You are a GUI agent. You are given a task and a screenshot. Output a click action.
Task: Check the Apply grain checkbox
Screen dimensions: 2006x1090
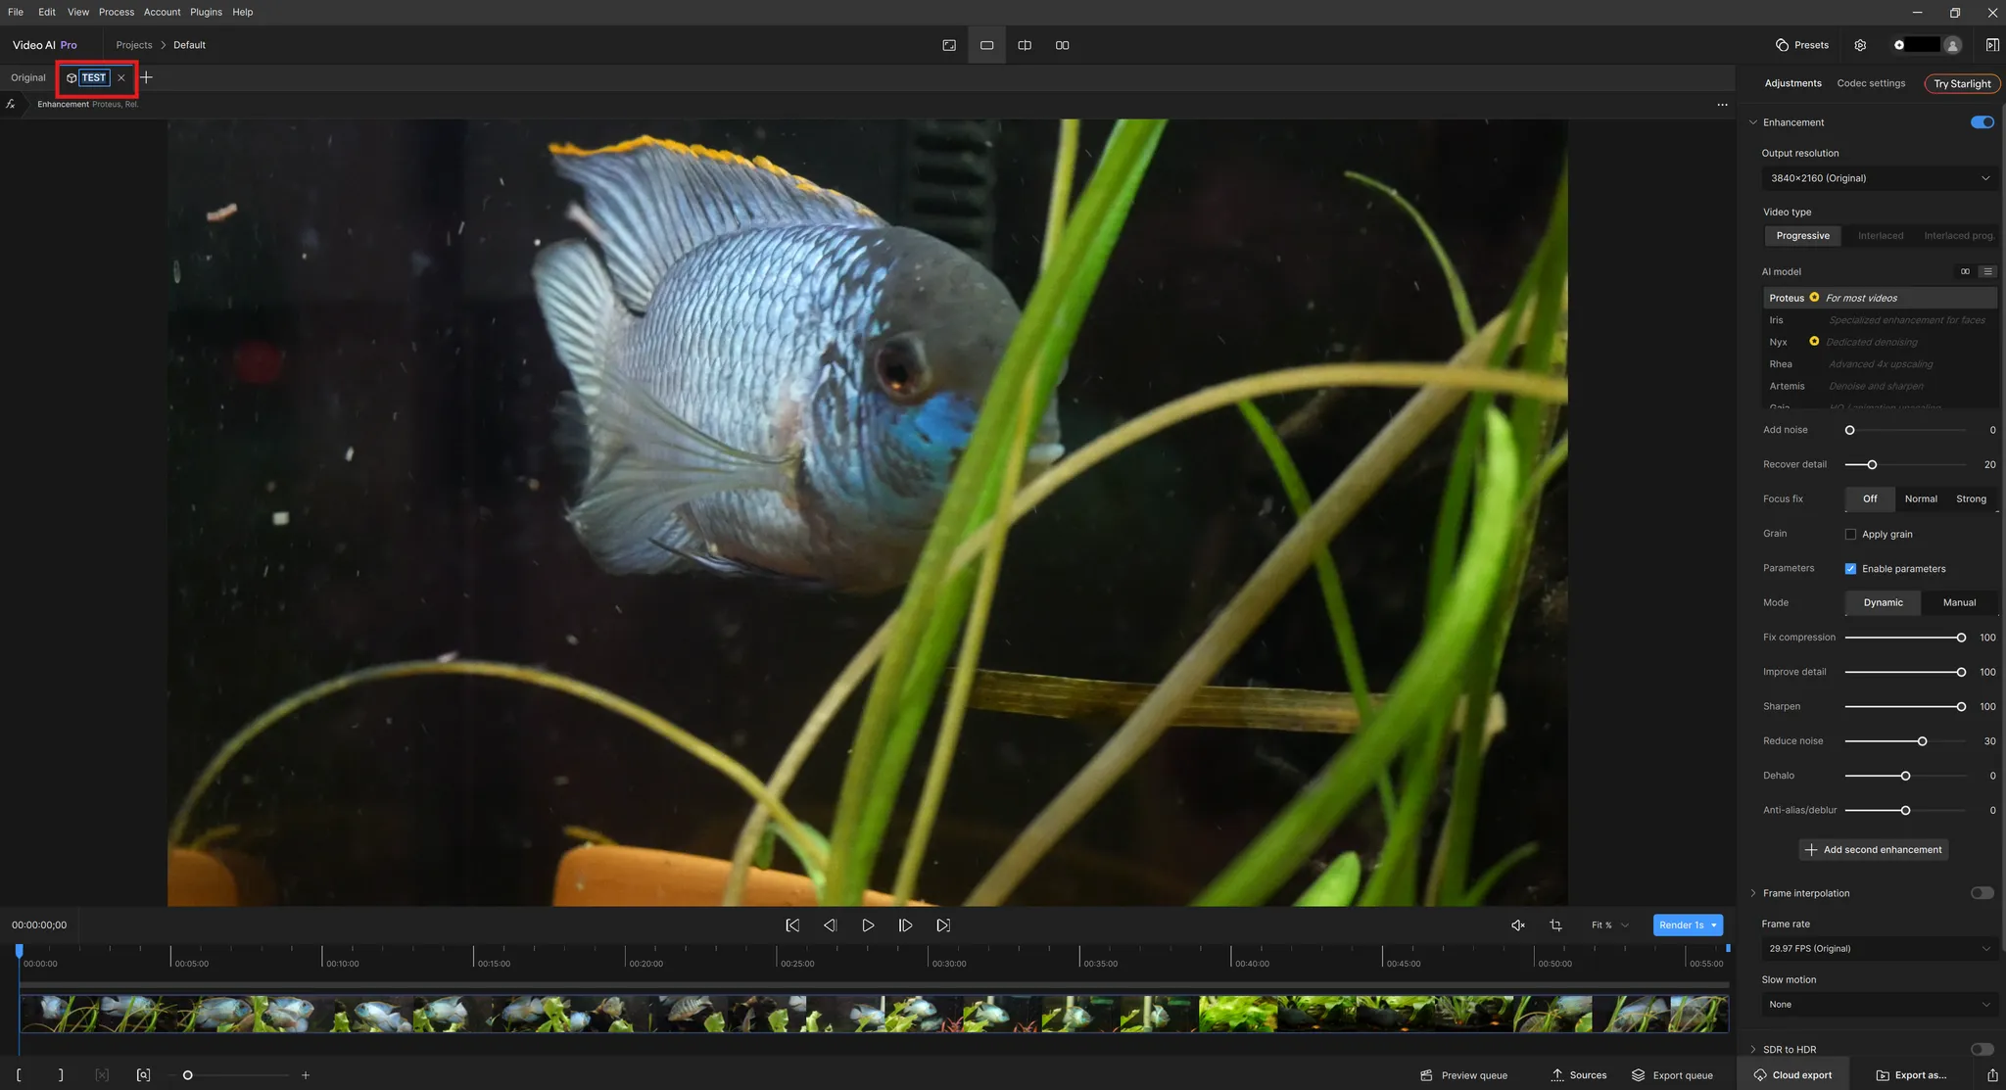[1850, 534]
